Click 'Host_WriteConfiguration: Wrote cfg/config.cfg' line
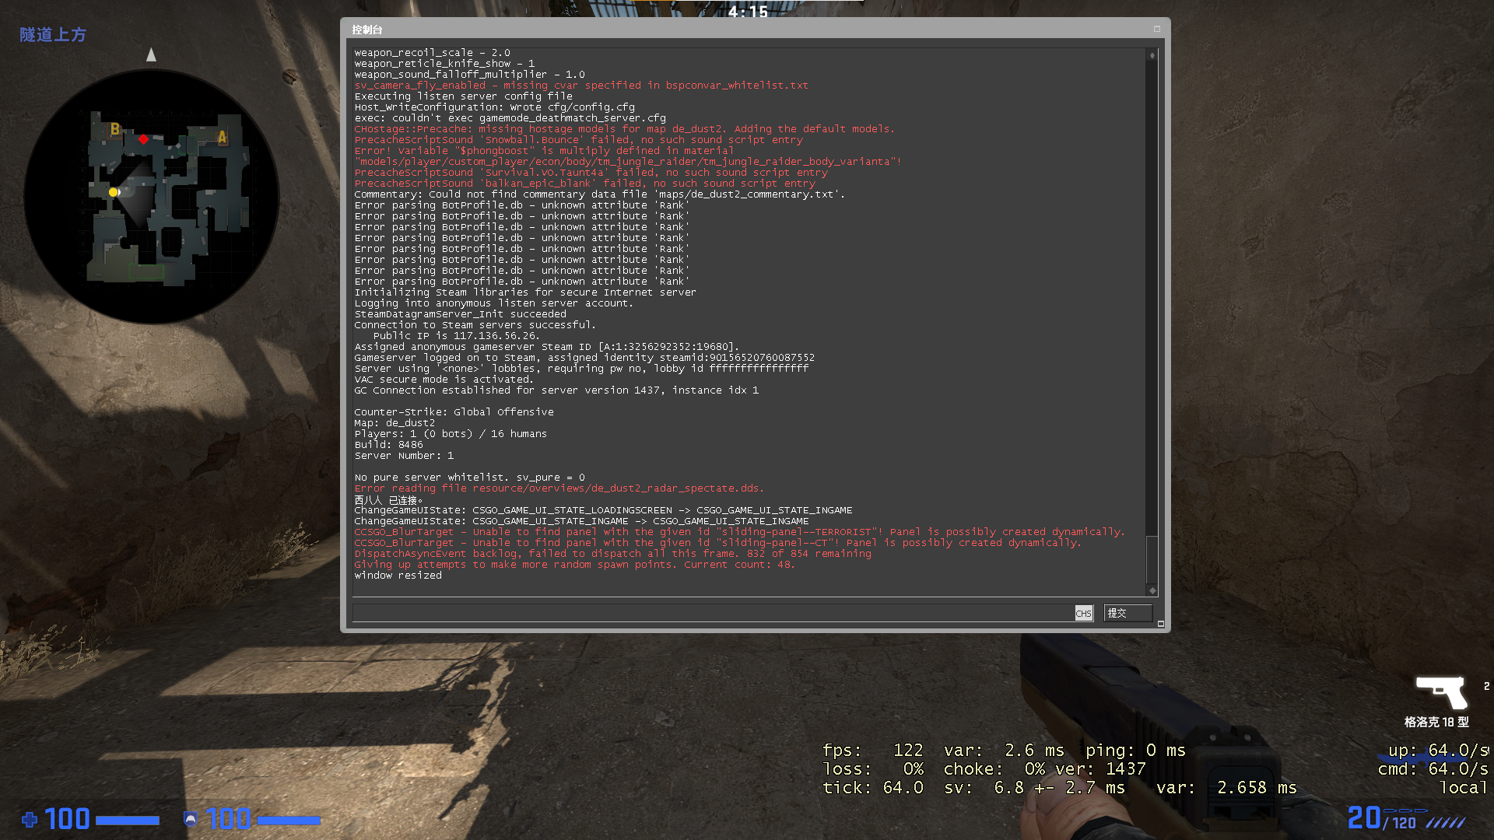1494x840 pixels. click(494, 107)
